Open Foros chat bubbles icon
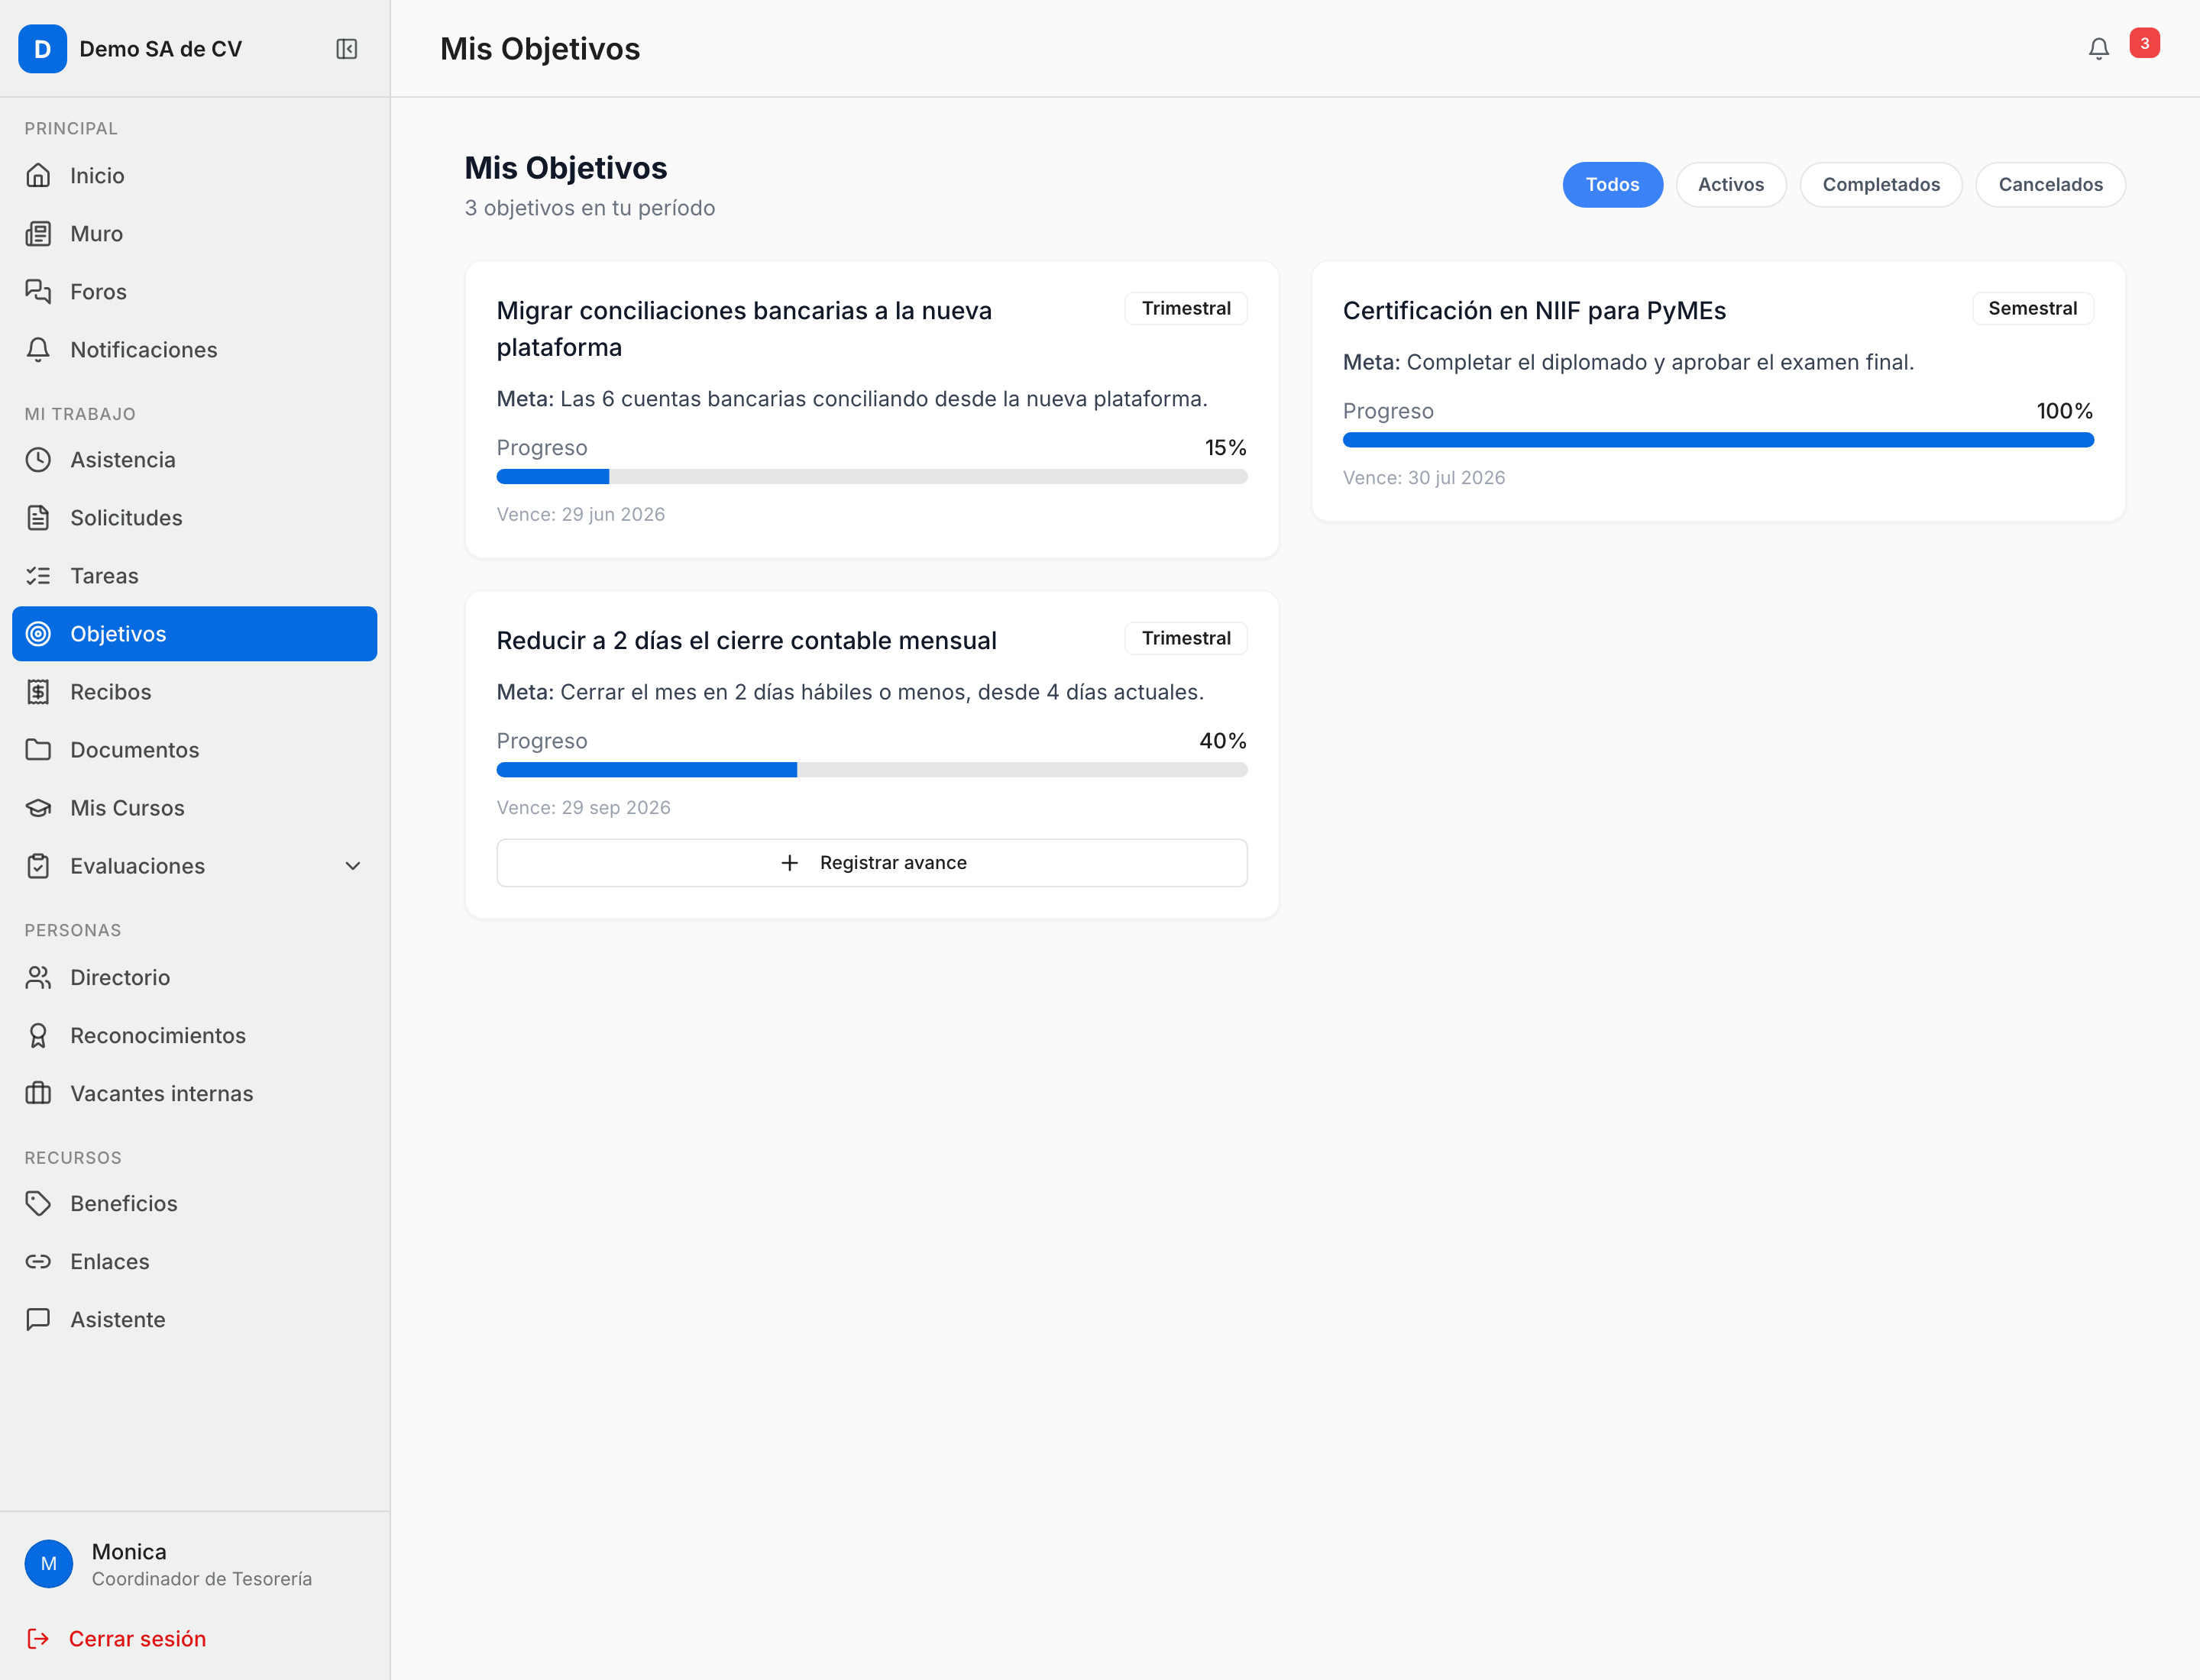The width and height of the screenshot is (2200, 1680). (x=38, y=292)
